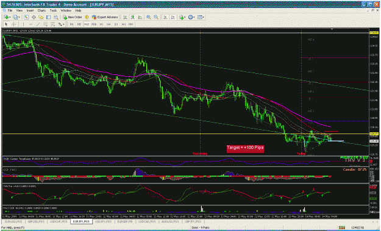
Task: Set timeframe to M30
Action: [x=94, y=24]
